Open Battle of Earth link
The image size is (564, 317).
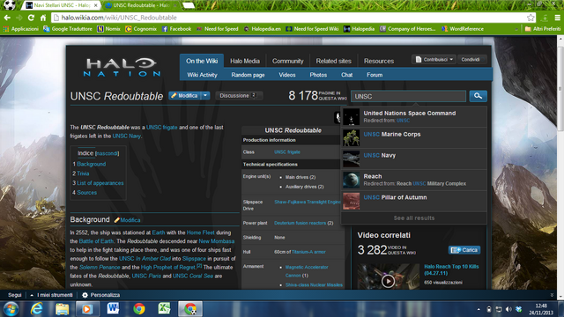[96, 241]
